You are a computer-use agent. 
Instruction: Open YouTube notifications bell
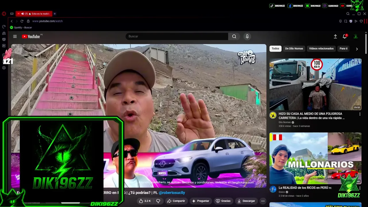345,37
